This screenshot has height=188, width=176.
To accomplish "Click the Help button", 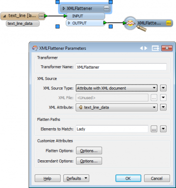I will point(47,179).
